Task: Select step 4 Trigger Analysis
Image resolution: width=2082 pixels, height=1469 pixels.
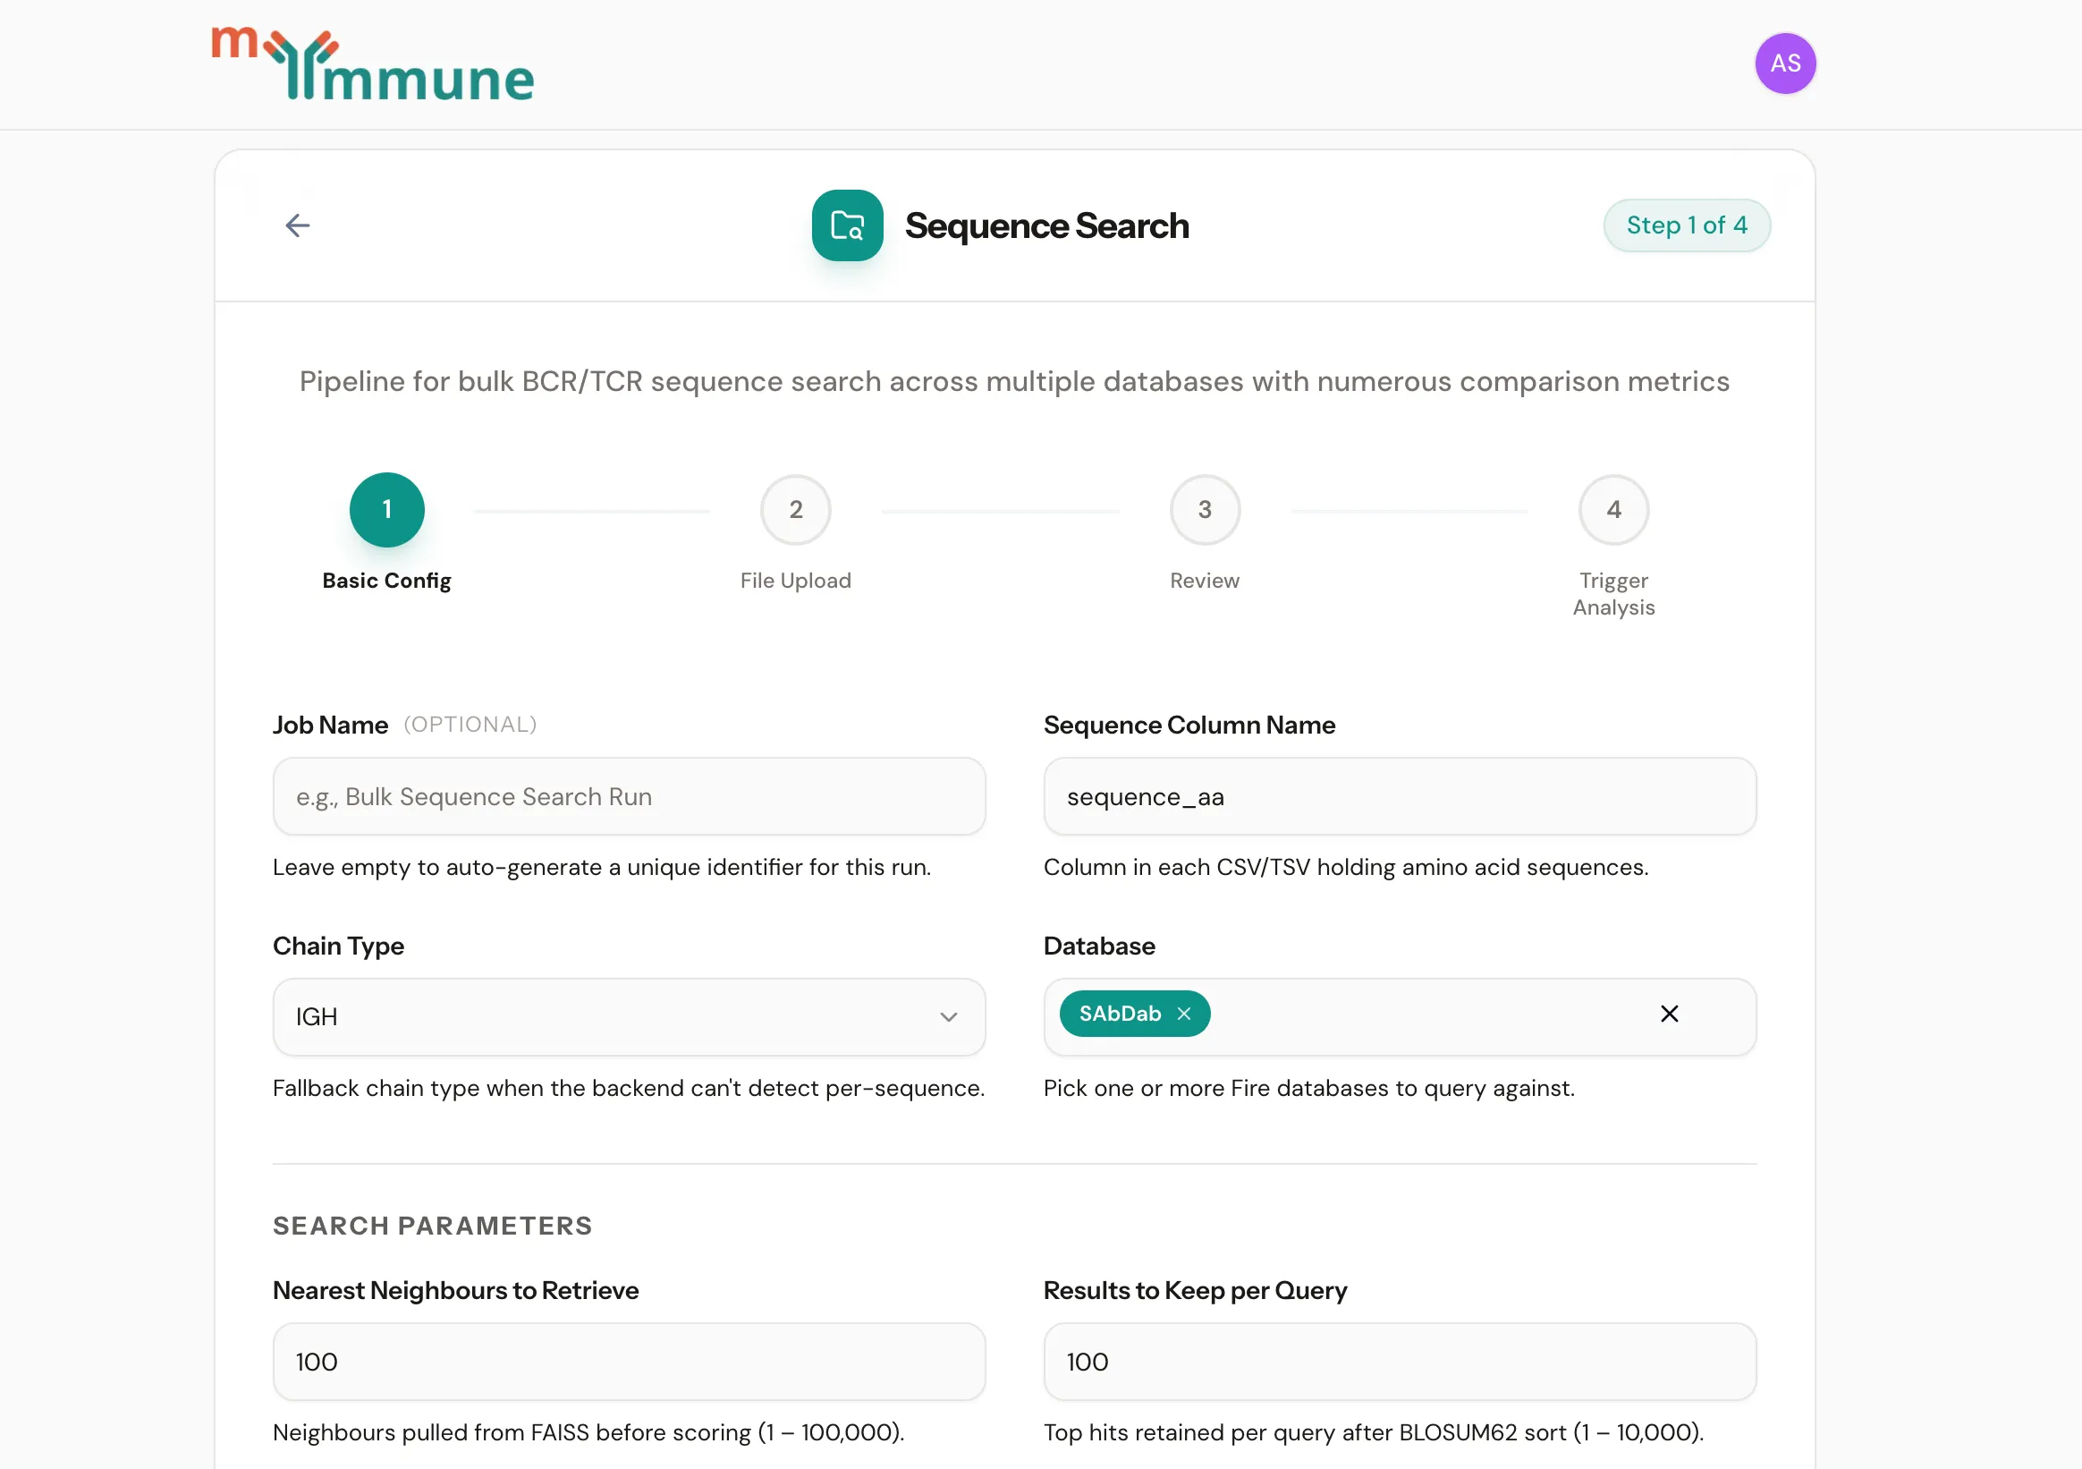Action: (1613, 510)
